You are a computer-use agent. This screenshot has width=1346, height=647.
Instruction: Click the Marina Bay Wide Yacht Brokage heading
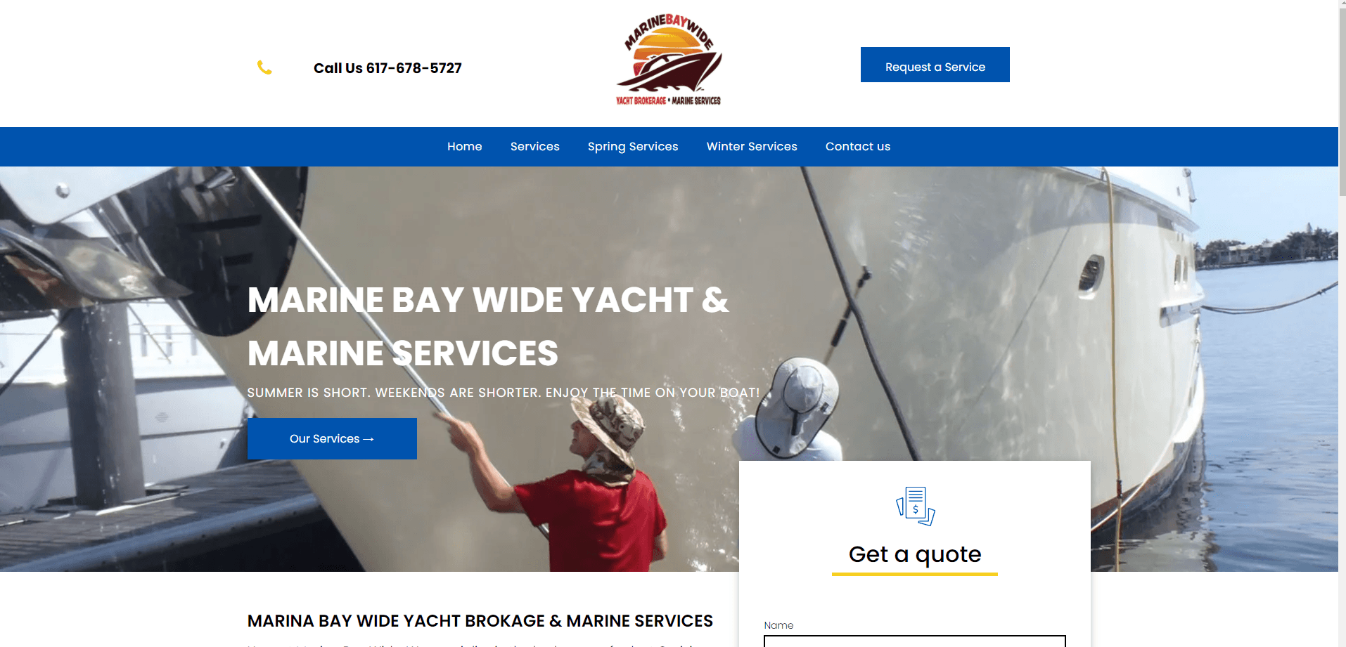coord(480,621)
